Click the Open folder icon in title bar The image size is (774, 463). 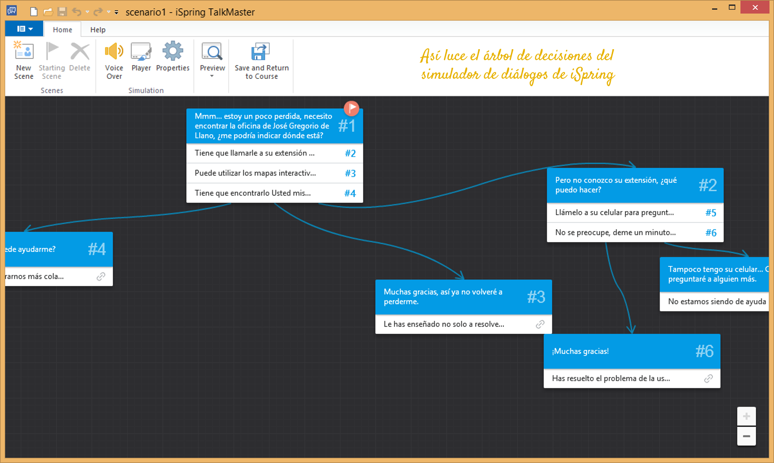[x=48, y=12]
